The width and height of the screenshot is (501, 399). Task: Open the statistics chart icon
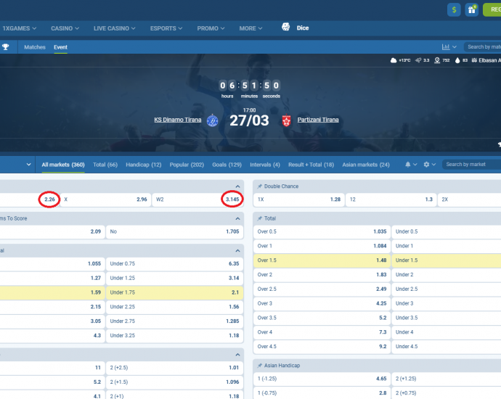[x=446, y=47]
